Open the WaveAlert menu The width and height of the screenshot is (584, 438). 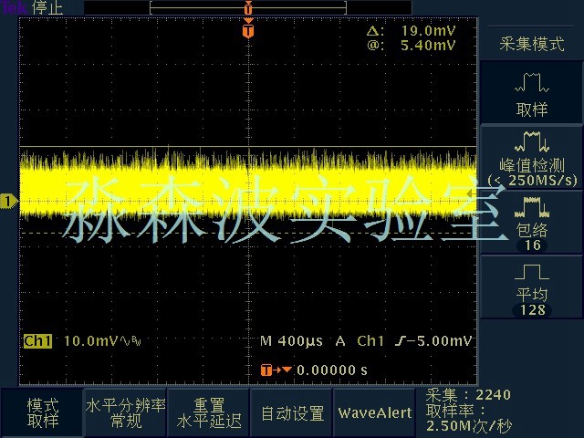tap(375, 412)
